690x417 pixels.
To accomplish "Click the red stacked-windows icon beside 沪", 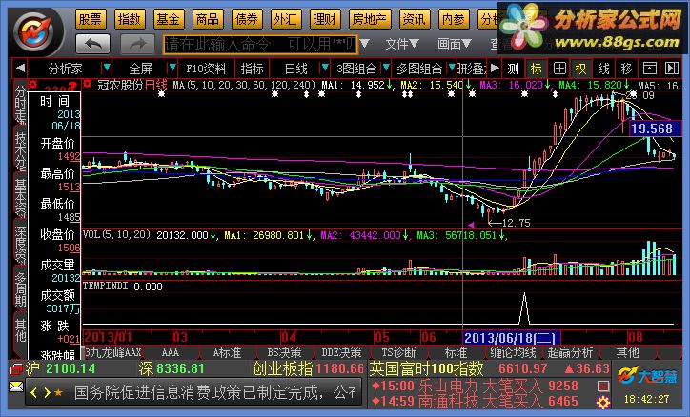I will 17,369.
